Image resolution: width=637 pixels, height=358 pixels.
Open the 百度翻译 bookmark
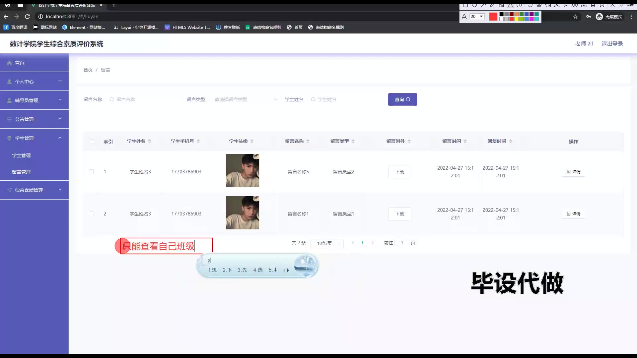click(15, 27)
